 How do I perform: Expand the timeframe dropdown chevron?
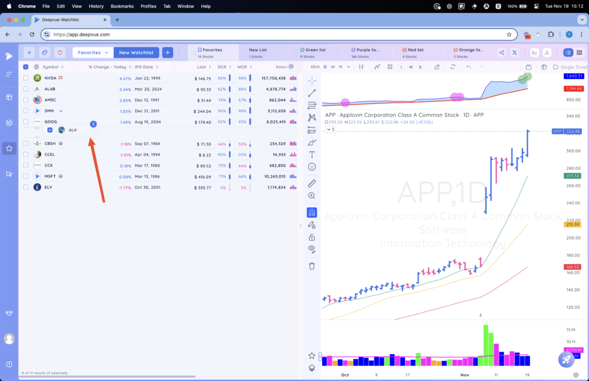tap(349, 67)
